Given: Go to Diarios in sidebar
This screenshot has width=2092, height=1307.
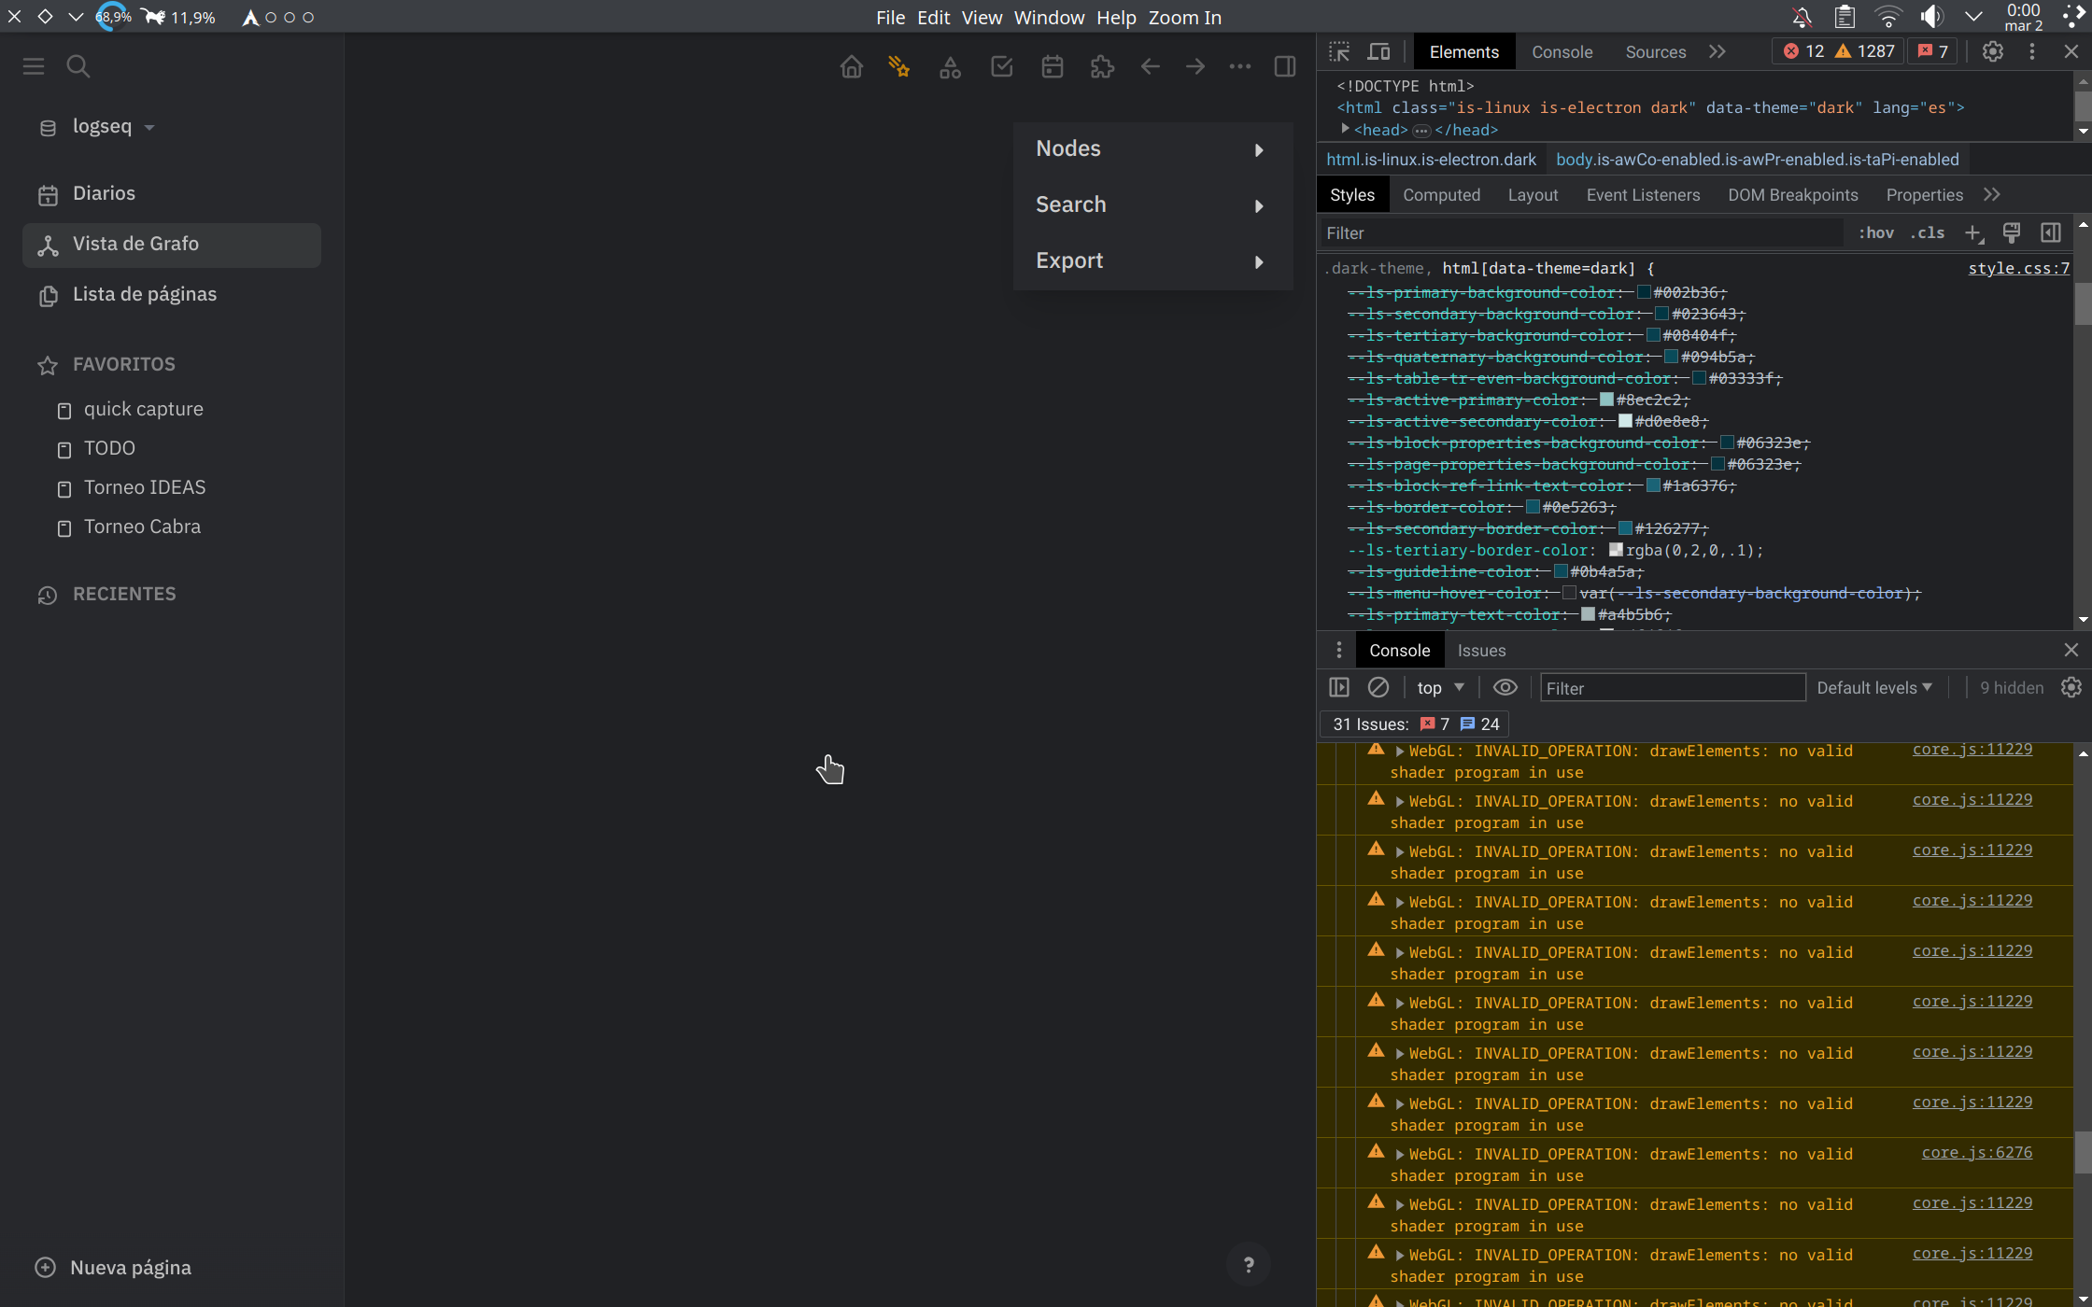Looking at the screenshot, I should click(x=172, y=193).
